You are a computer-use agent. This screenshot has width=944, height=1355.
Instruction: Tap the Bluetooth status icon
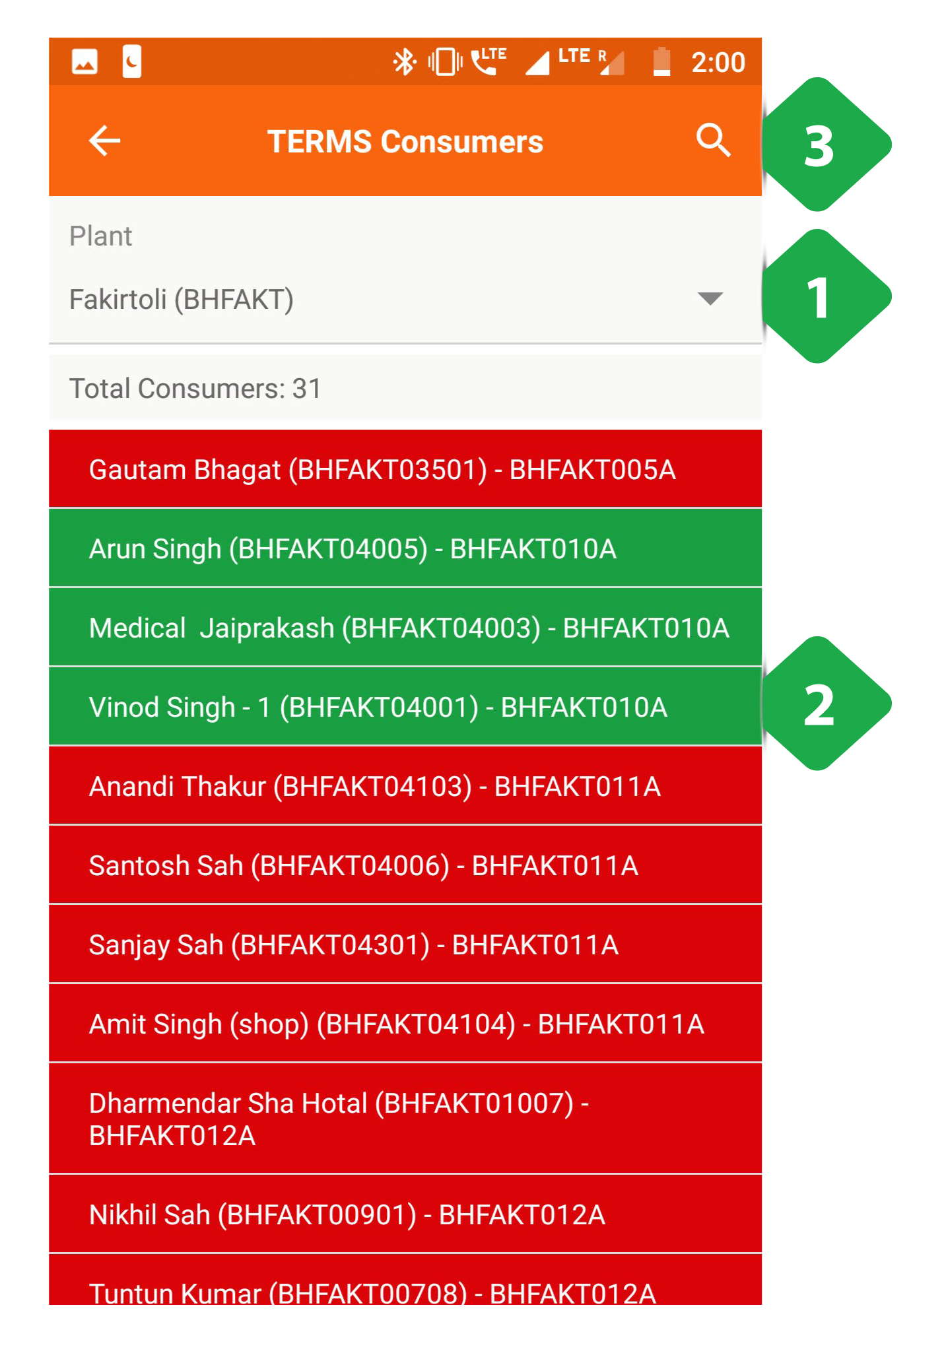pyautogui.click(x=404, y=63)
